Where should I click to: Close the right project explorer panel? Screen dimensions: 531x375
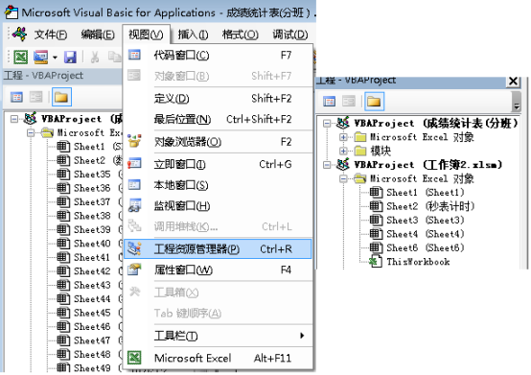click(x=514, y=81)
